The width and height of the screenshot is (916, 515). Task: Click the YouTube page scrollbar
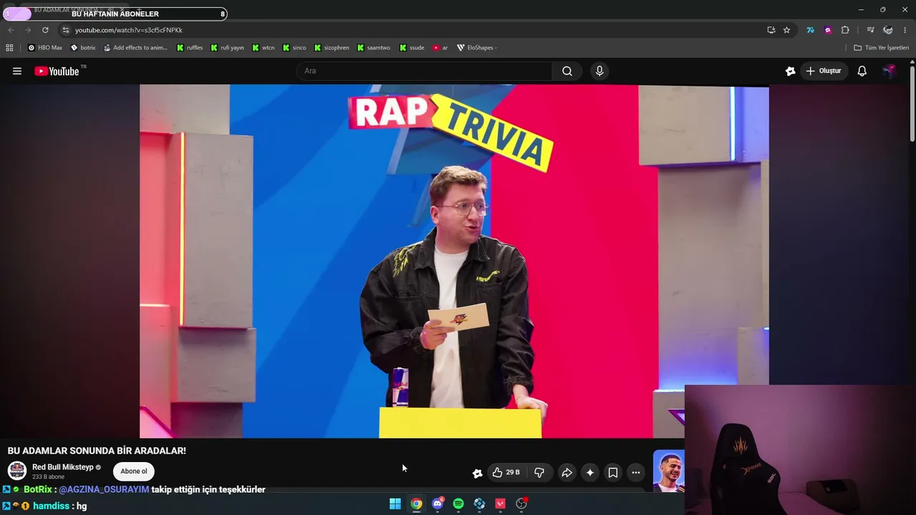click(x=912, y=104)
